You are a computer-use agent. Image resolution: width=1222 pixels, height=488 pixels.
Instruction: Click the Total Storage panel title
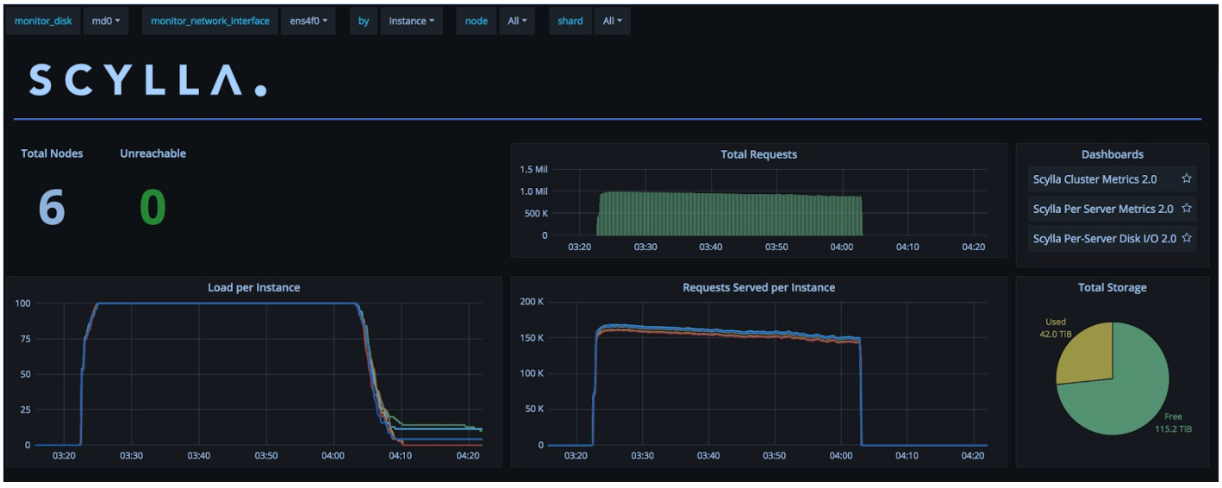(1112, 287)
